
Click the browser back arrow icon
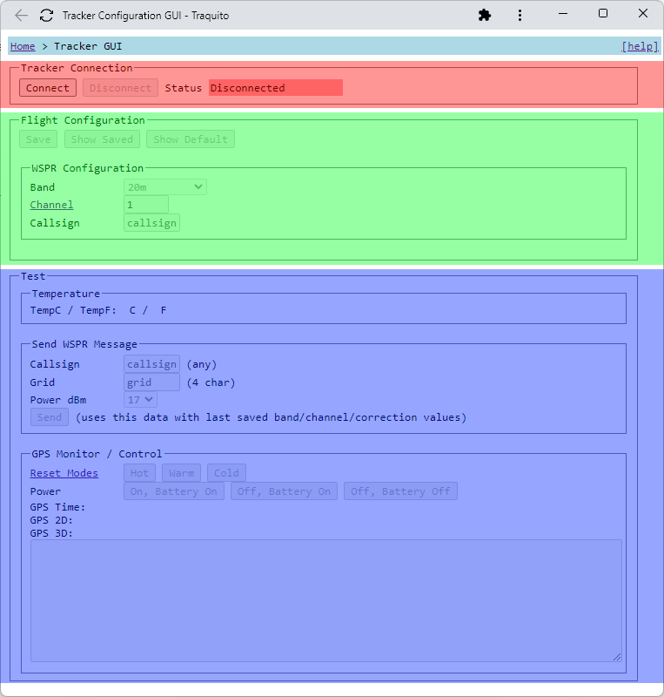point(22,16)
